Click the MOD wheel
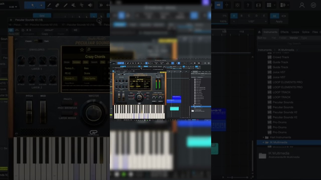The width and height of the screenshot is (321, 180). (x=123, y=97)
